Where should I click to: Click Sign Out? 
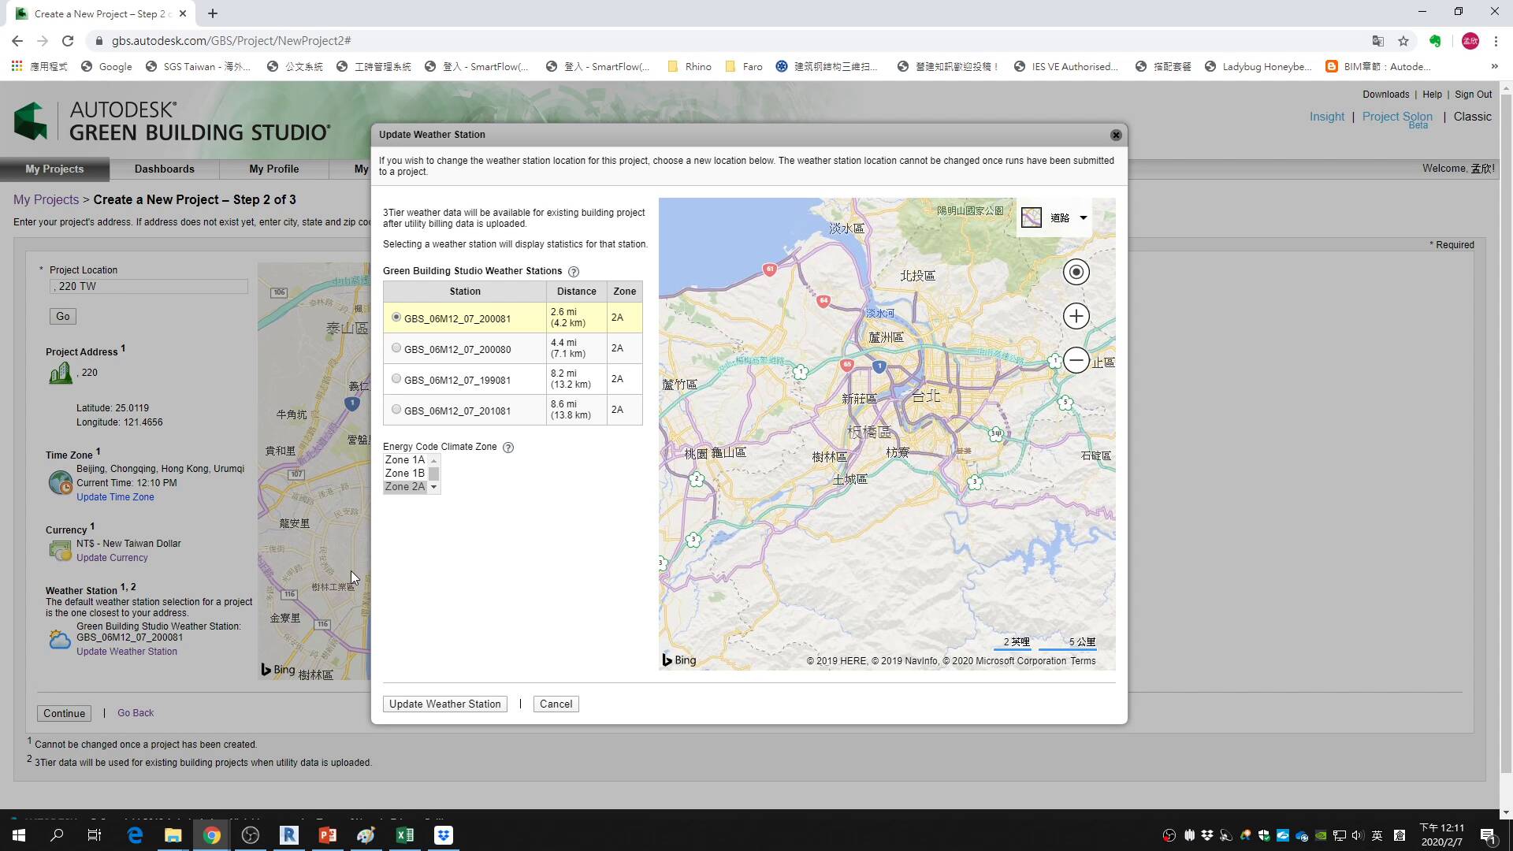(x=1473, y=95)
